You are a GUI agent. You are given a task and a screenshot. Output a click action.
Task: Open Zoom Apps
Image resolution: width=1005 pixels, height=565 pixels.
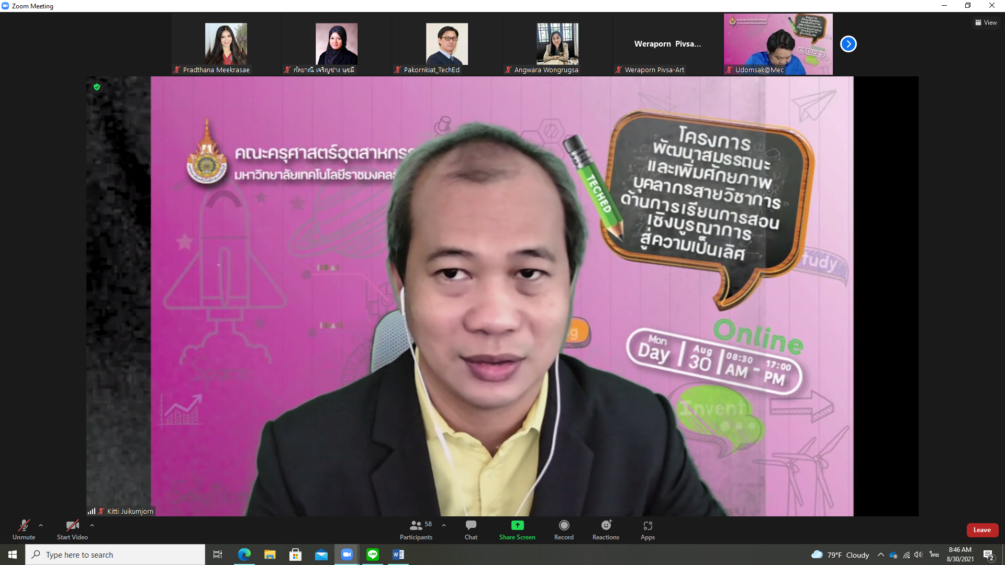(647, 529)
